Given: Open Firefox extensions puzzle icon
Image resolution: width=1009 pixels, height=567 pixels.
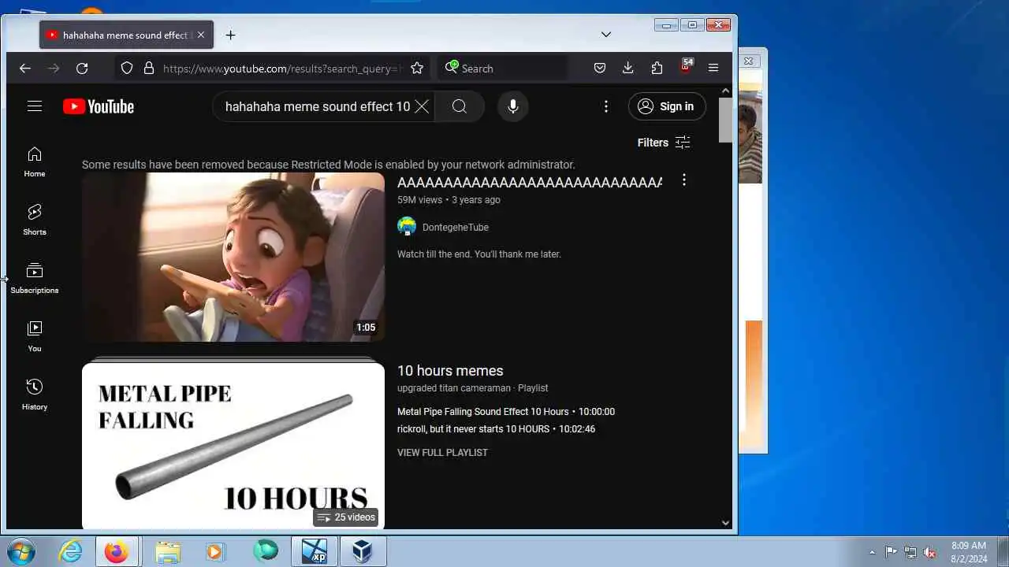Looking at the screenshot, I should pyautogui.click(x=657, y=69).
